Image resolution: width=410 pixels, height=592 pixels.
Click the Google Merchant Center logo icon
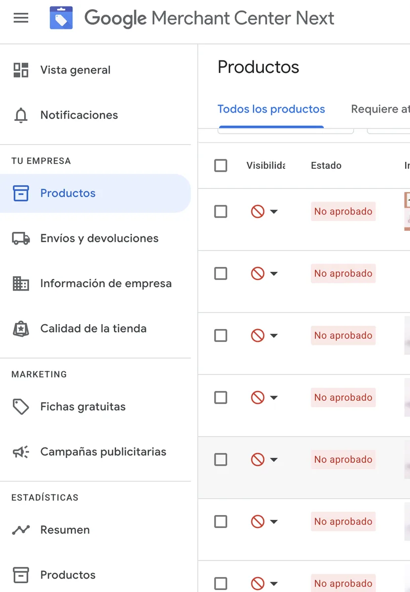[61, 18]
